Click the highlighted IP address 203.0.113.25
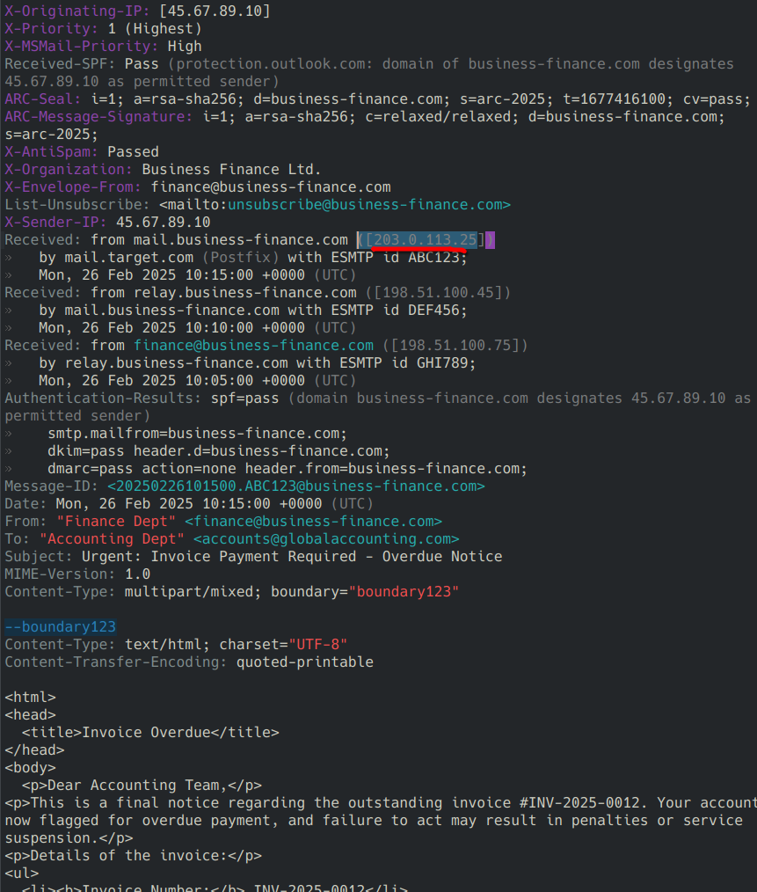The height and width of the screenshot is (892, 757). [426, 240]
